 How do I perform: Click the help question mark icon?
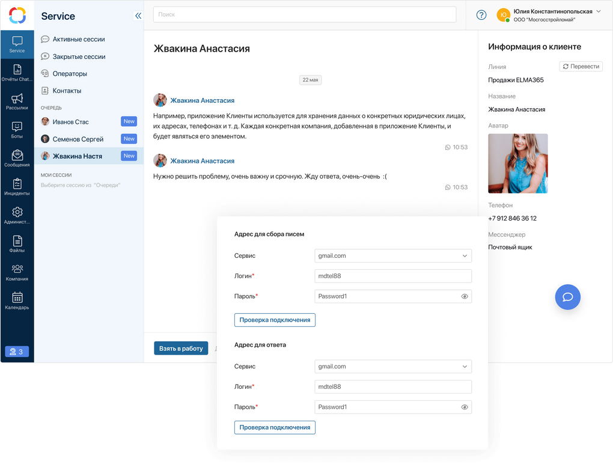click(481, 15)
